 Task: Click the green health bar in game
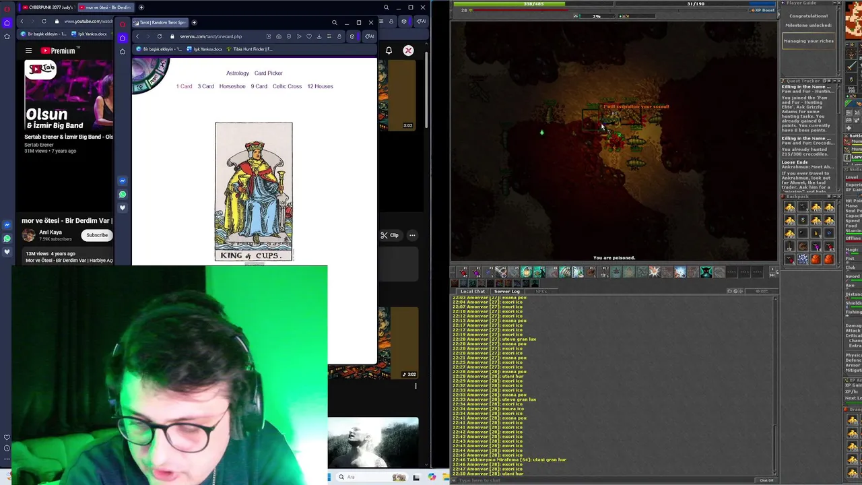point(533,4)
